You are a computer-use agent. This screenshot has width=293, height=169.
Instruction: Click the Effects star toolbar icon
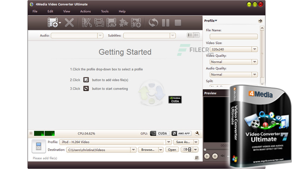pos(123,23)
